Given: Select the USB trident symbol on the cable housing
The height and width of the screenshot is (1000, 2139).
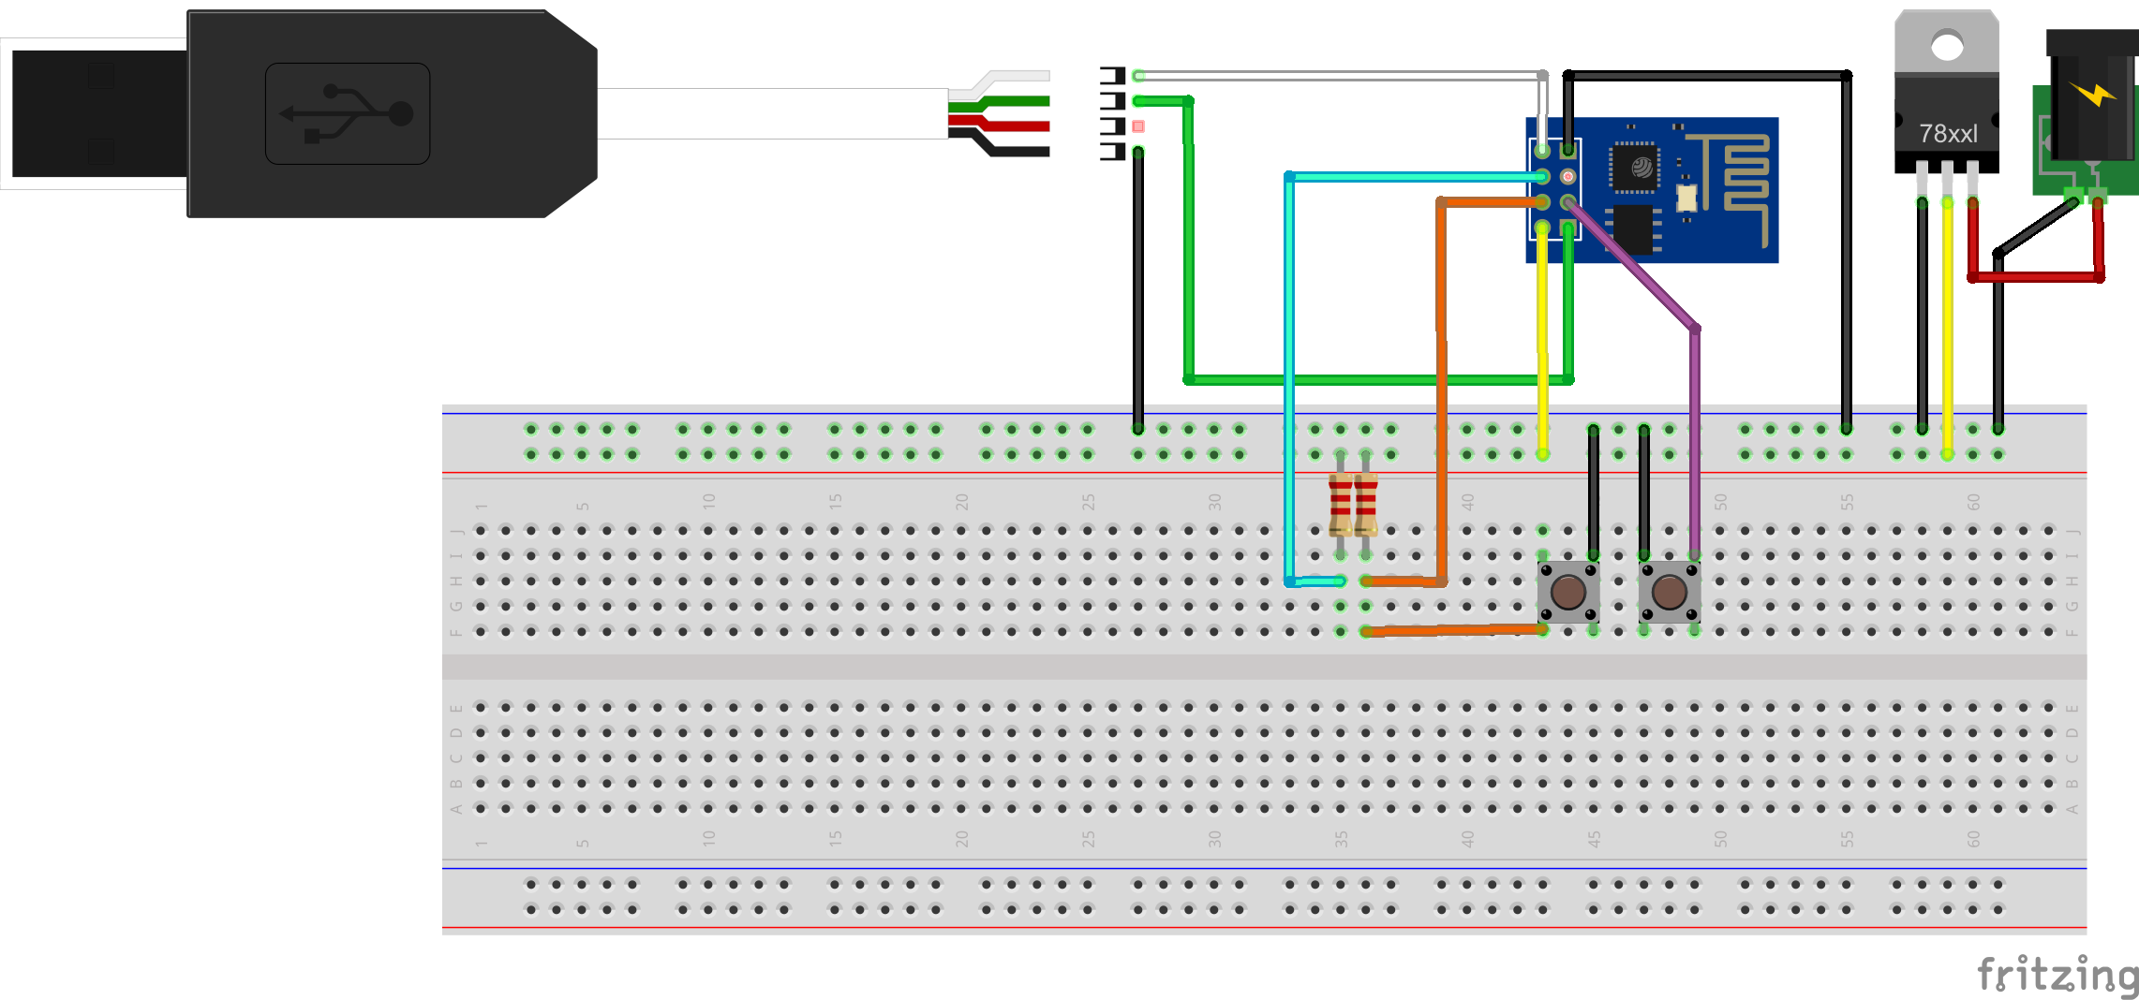Looking at the screenshot, I should click(x=347, y=113).
